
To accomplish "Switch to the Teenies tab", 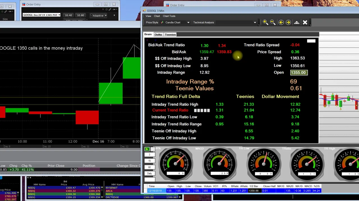I will pyautogui.click(x=170, y=34).
